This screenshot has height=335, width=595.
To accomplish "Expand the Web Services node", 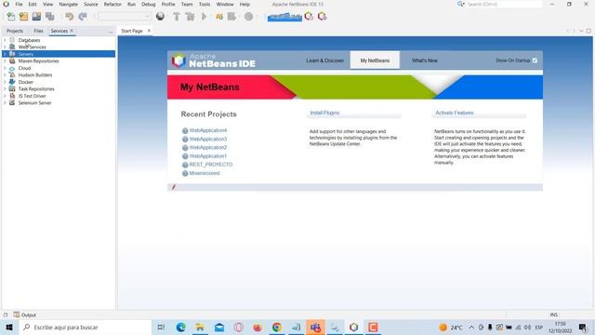I will [5, 47].
